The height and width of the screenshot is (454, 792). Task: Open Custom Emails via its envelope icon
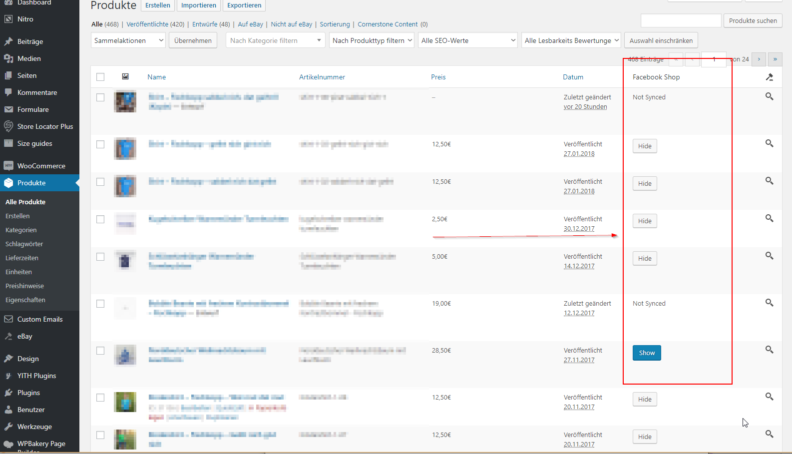[8, 319]
